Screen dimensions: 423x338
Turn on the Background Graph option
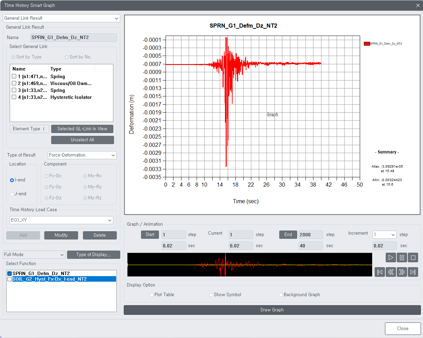click(281, 295)
